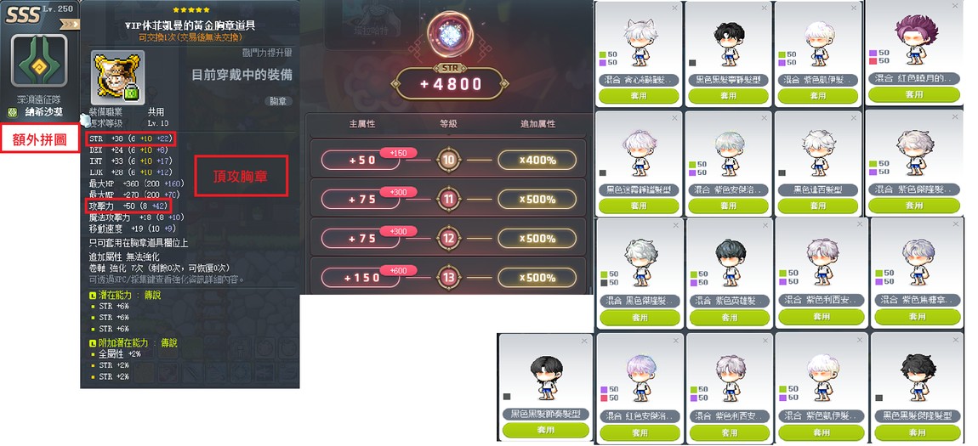Image resolution: width=978 pixels, height=446 pixels.
Task: Click the 主屬性 column header
Action: pos(361,124)
